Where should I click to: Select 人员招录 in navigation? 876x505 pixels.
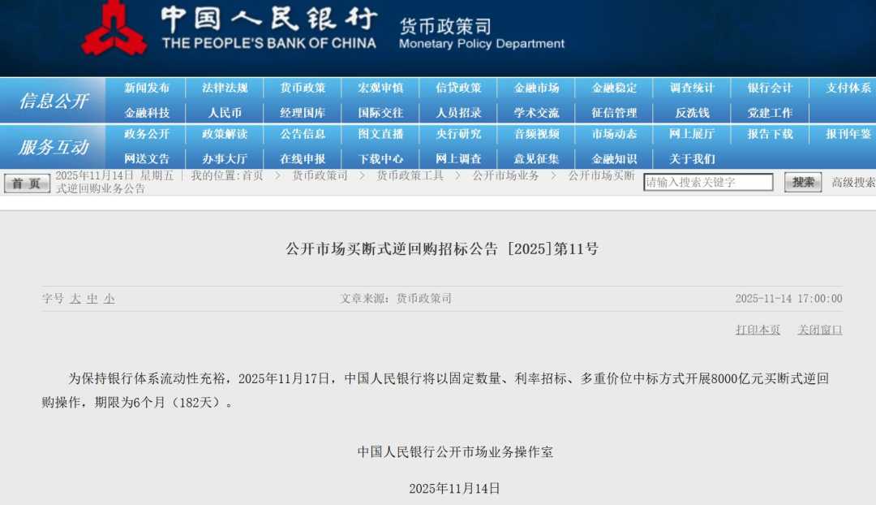[458, 112]
